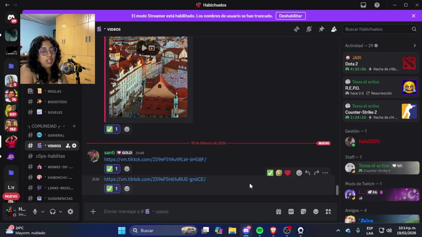Toggle member list icon

click(x=334, y=29)
